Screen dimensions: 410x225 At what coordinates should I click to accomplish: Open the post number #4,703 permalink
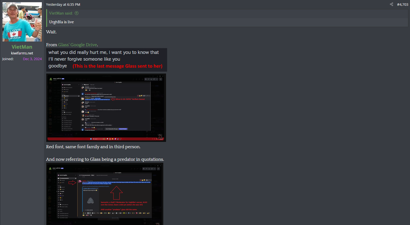pos(403,4)
